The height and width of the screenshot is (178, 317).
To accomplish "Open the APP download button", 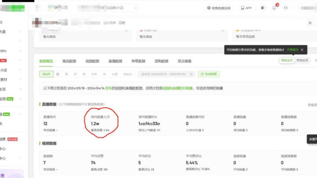I will [246, 8].
